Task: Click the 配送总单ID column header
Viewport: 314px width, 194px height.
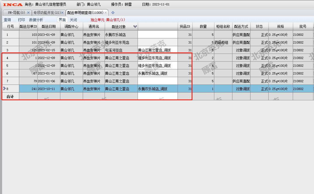Action: pyautogui.click(x=28, y=26)
